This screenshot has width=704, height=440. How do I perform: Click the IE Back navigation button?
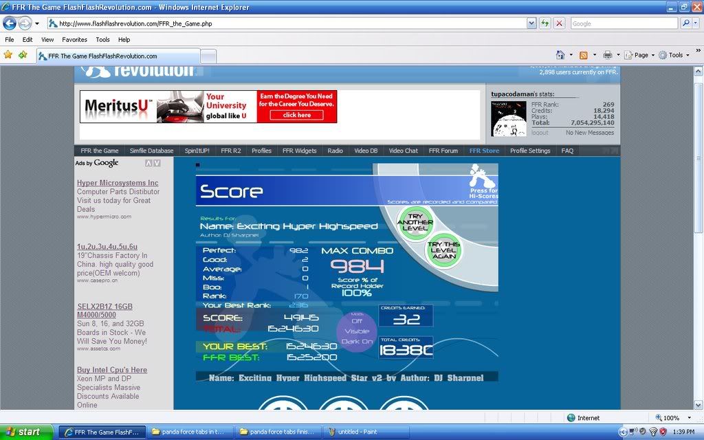pos(10,23)
